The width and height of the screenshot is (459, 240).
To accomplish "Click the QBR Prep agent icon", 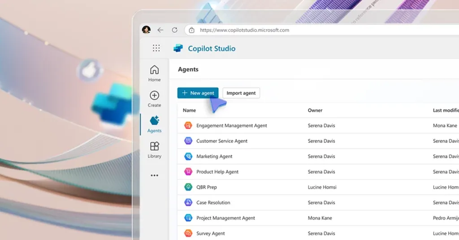I will (x=188, y=187).
